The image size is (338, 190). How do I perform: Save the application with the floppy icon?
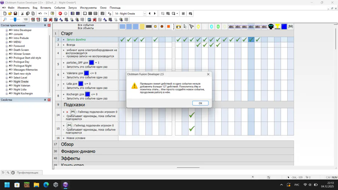(15, 14)
